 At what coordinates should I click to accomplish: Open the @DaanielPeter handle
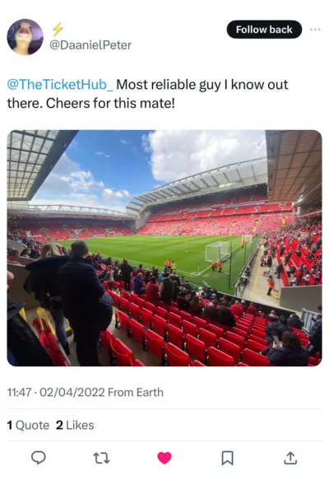tap(90, 45)
